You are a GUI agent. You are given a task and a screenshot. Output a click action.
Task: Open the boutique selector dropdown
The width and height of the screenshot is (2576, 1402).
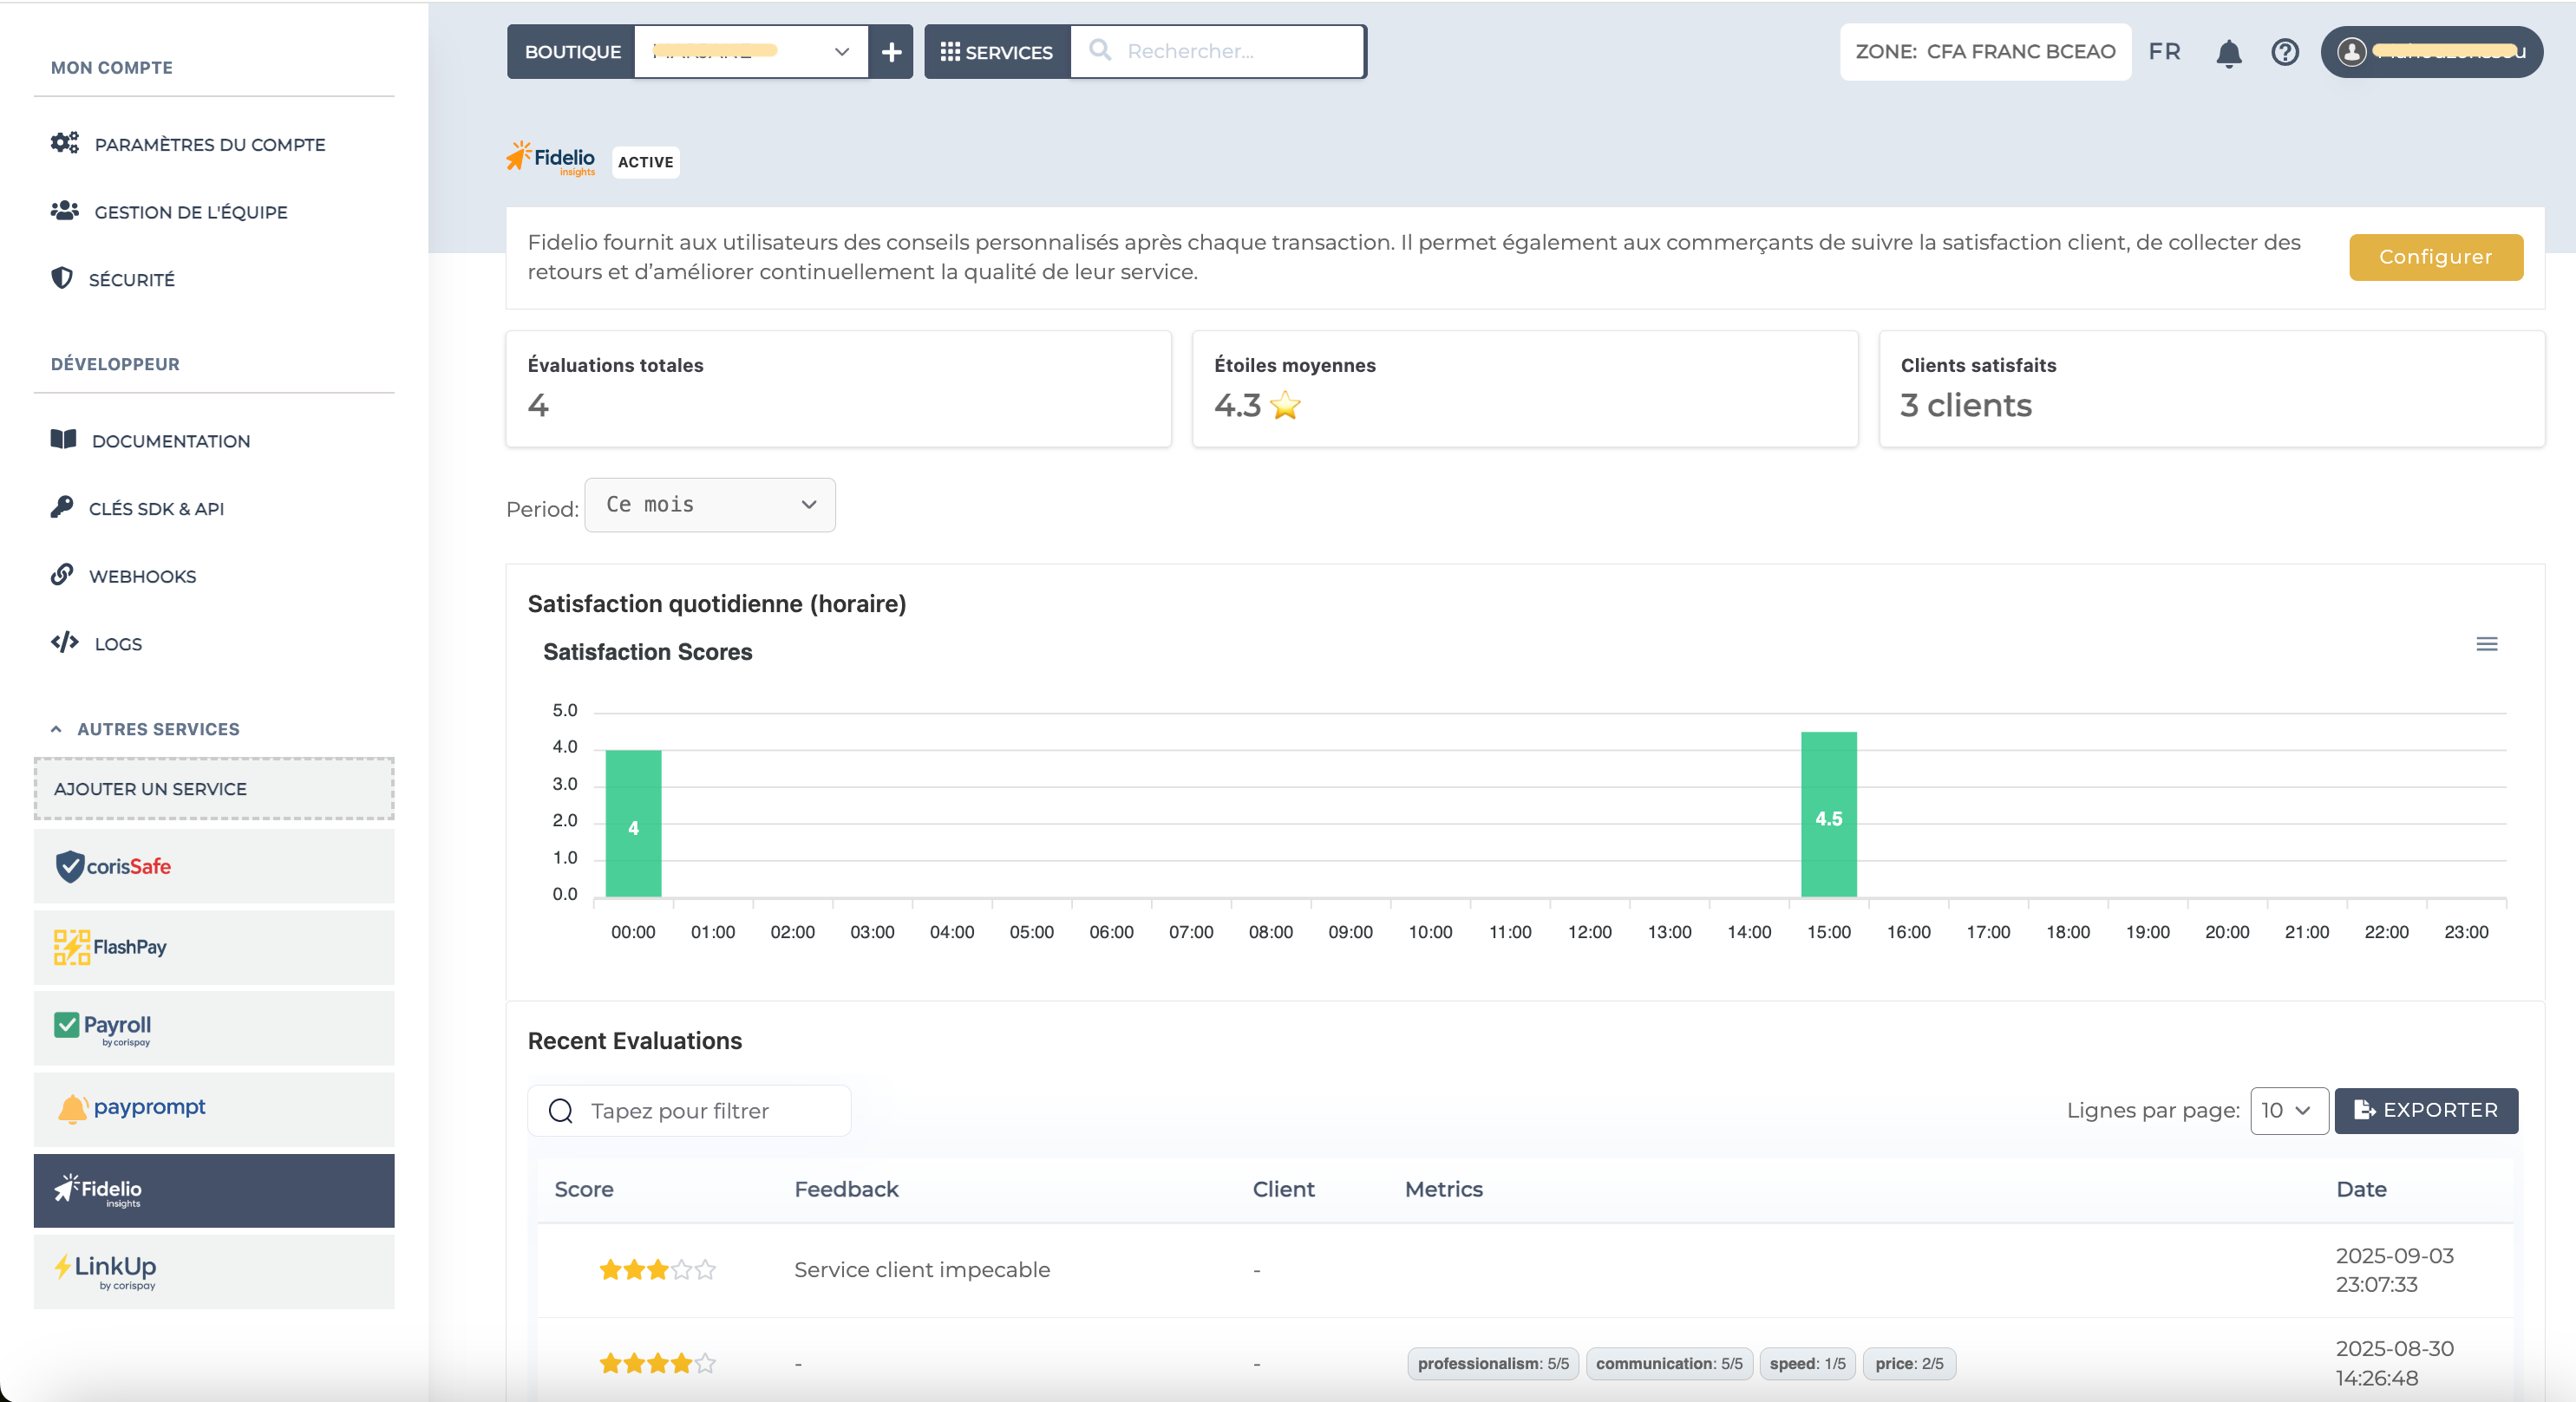750,52
